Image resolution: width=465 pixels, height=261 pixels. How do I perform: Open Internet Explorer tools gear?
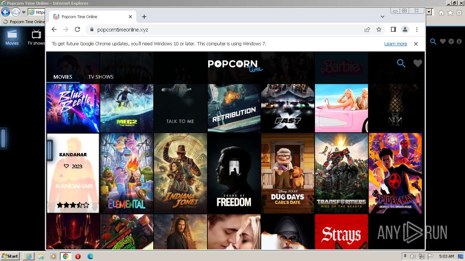(459, 13)
